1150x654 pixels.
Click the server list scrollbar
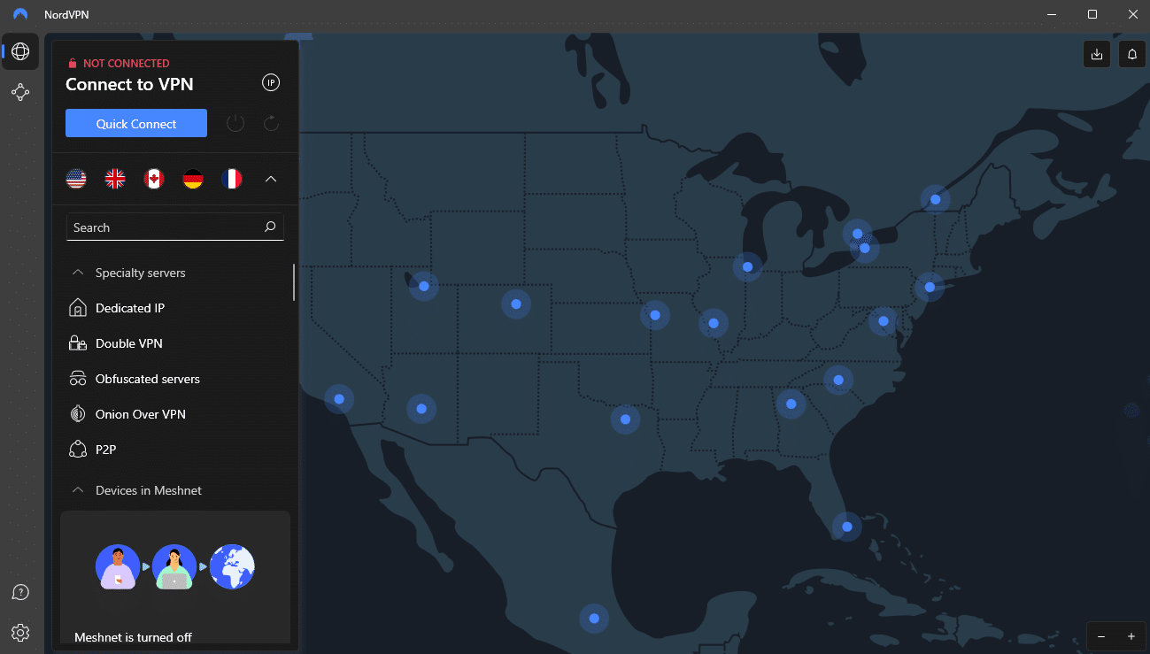[x=294, y=282]
